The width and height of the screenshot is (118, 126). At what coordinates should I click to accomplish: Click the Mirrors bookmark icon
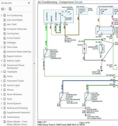(4, 90)
